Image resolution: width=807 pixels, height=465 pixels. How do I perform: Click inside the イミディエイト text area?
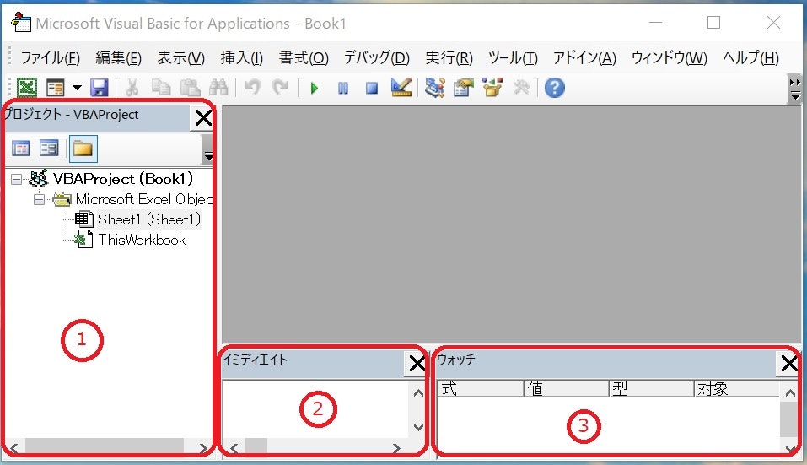pos(315,409)
